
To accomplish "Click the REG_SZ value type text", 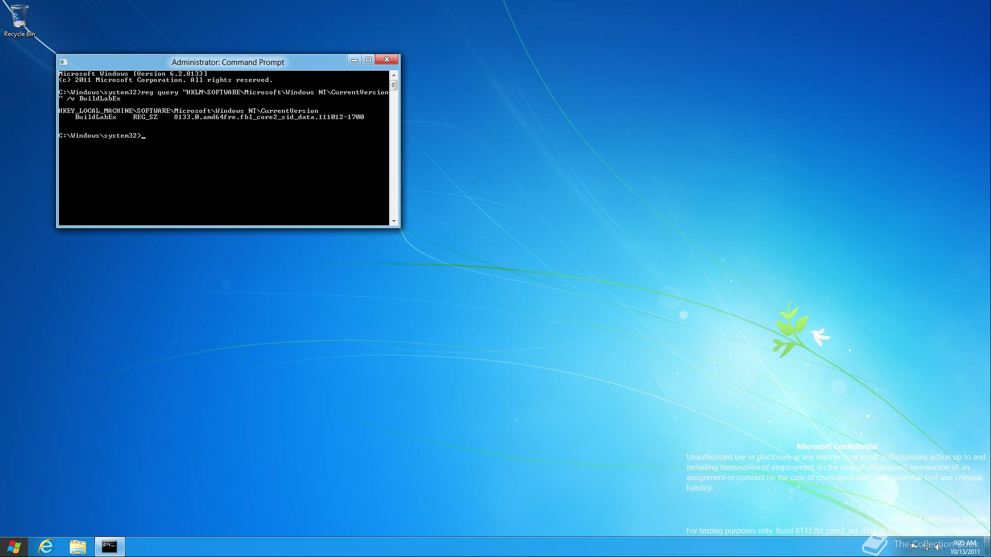I will pos(145,117).
